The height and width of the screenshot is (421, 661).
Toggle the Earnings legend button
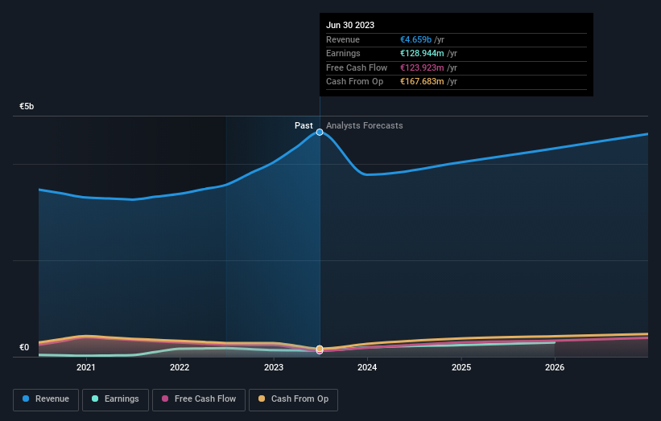pyautogui.click(x=115, y=399)
